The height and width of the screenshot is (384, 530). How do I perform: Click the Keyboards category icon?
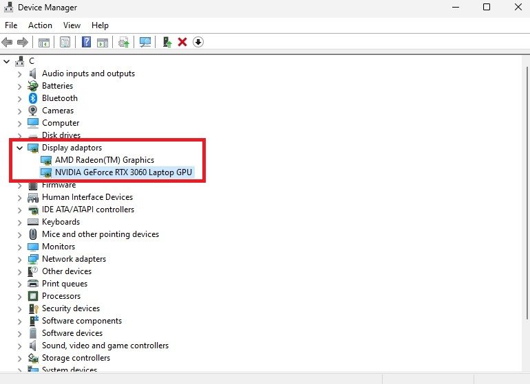[33, 222]
